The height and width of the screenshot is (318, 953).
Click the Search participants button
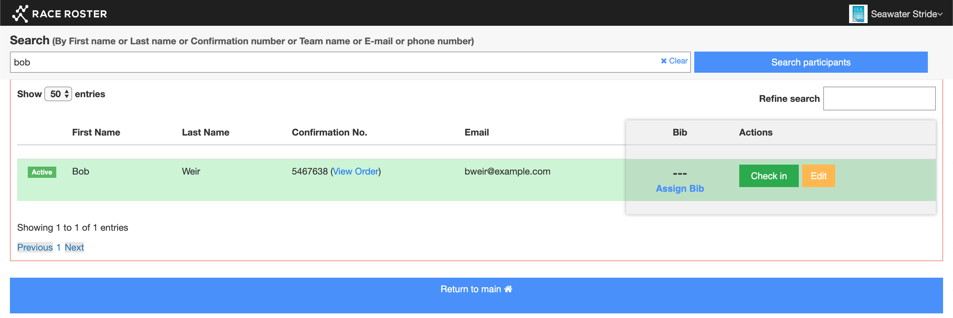coord(810,62)
